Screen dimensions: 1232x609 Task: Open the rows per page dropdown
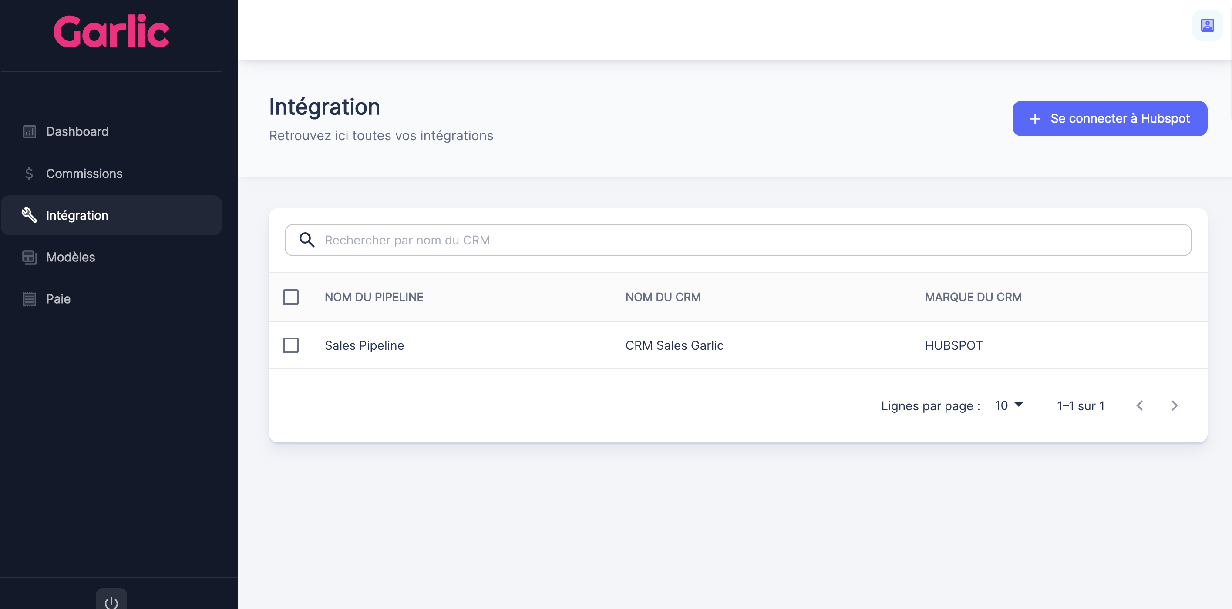coord(1008,405)
